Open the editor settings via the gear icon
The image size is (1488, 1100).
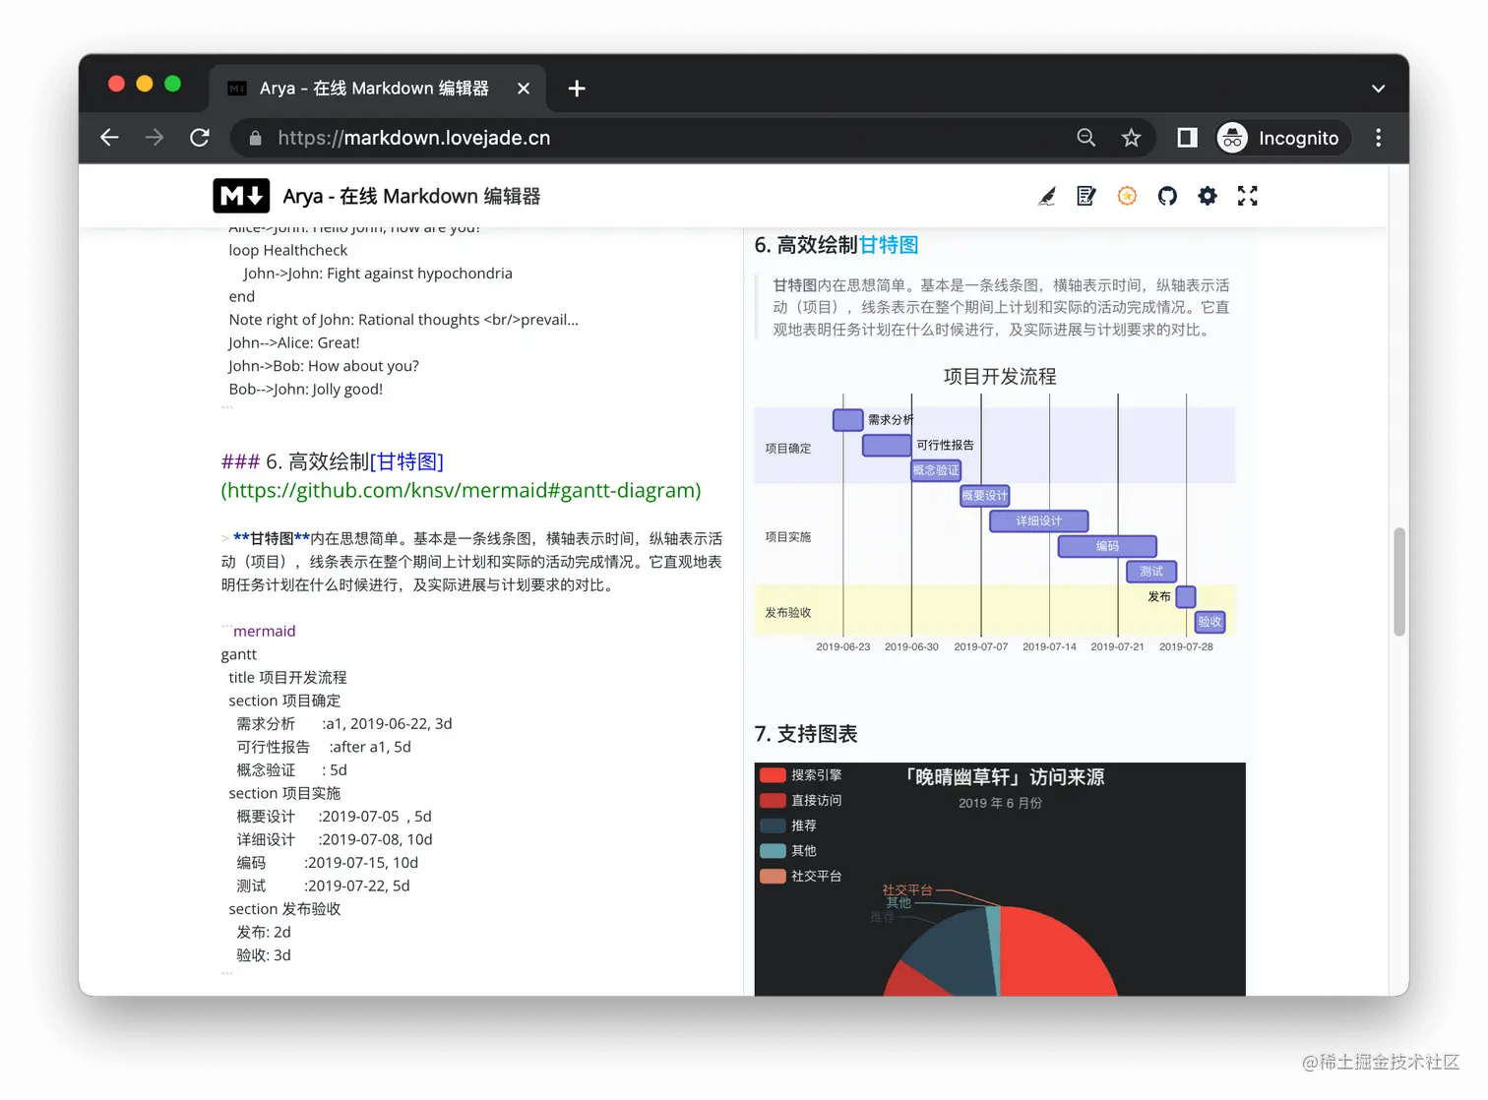coord(1208,196)
